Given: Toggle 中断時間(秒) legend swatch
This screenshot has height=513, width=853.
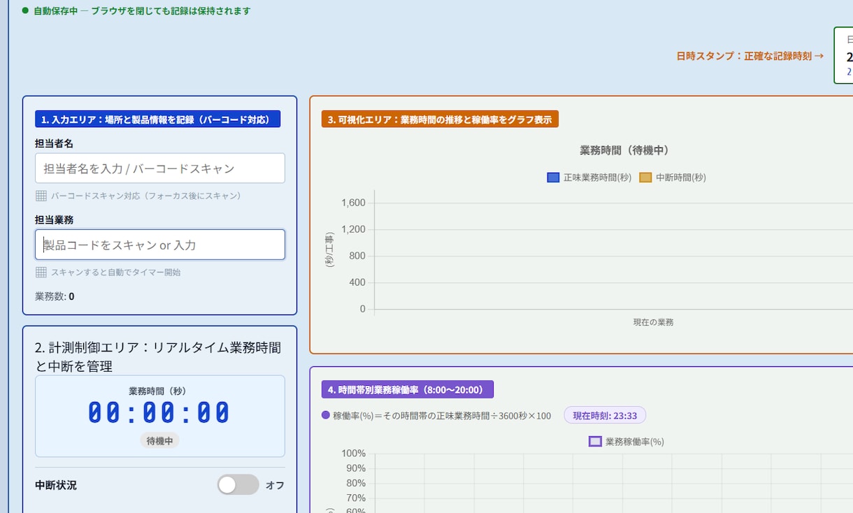Looking at the screenshot, I should pyautogui.click(x=645, y=178).
